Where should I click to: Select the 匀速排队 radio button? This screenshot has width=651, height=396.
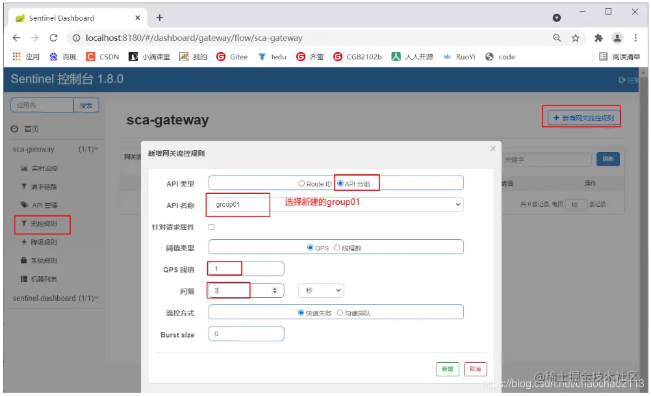click(340, 313)
